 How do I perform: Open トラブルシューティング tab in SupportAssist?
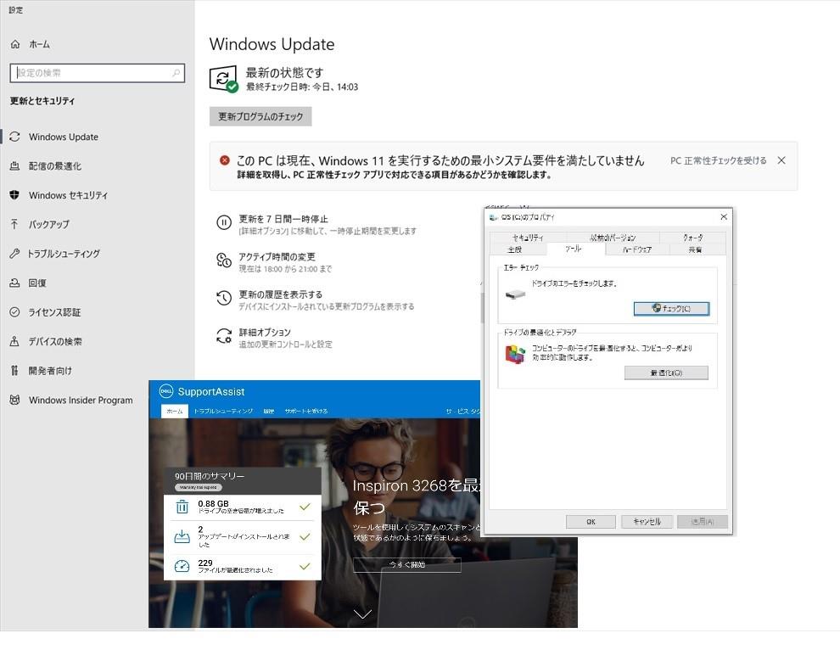[x=223, y=411]
